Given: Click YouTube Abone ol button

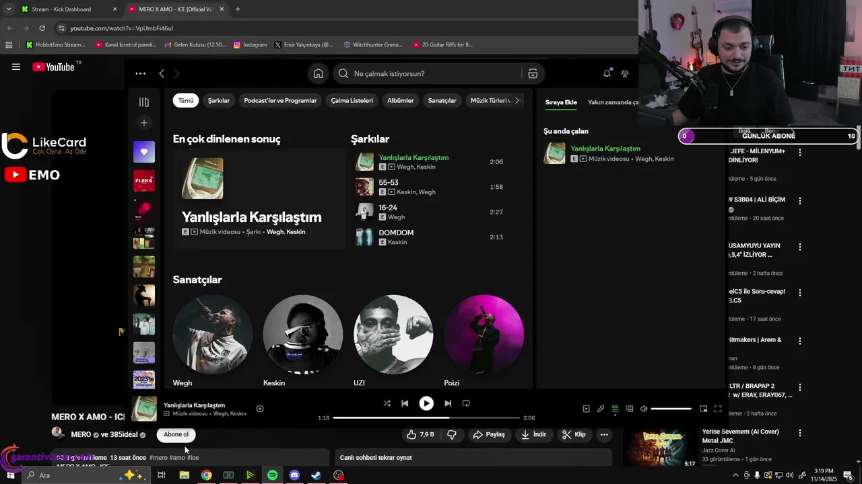Looking at the screenshot, I should pos(176,434).
